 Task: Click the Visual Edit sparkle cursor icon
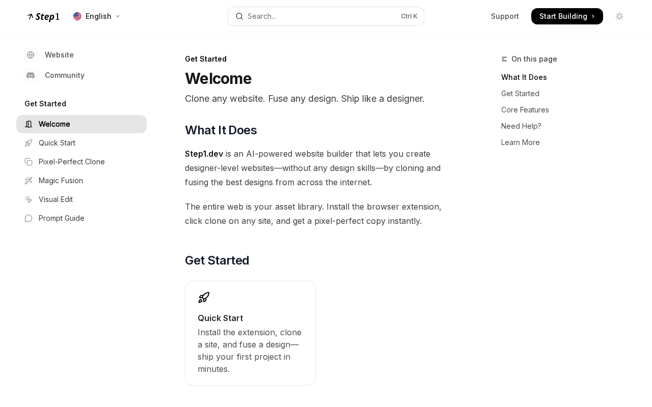(x=29, y=199)
